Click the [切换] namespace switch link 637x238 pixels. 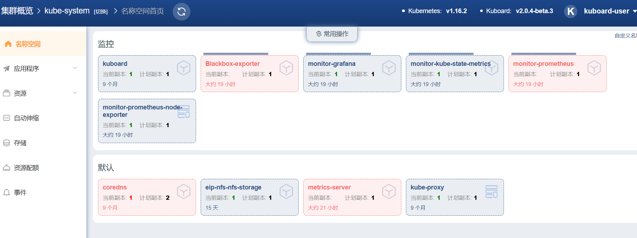[x=101, y=12]
